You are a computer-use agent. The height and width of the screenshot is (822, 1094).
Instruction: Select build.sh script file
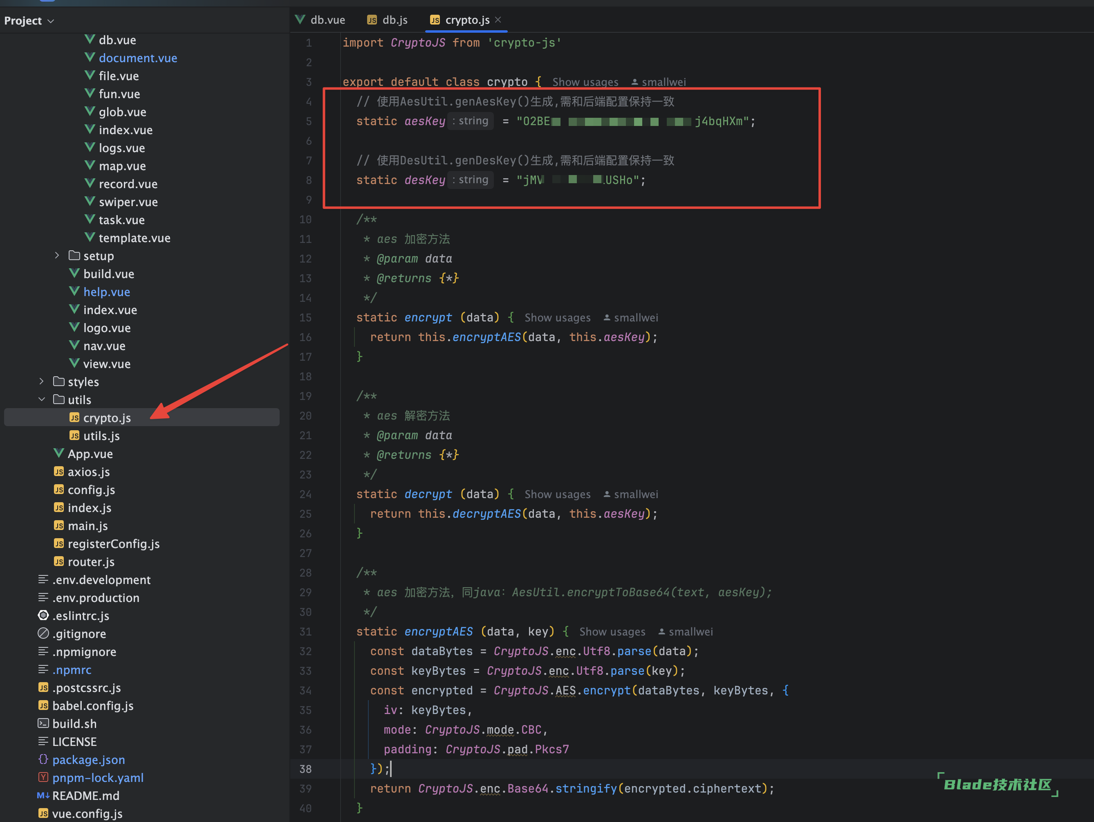[x=75, y=723]
